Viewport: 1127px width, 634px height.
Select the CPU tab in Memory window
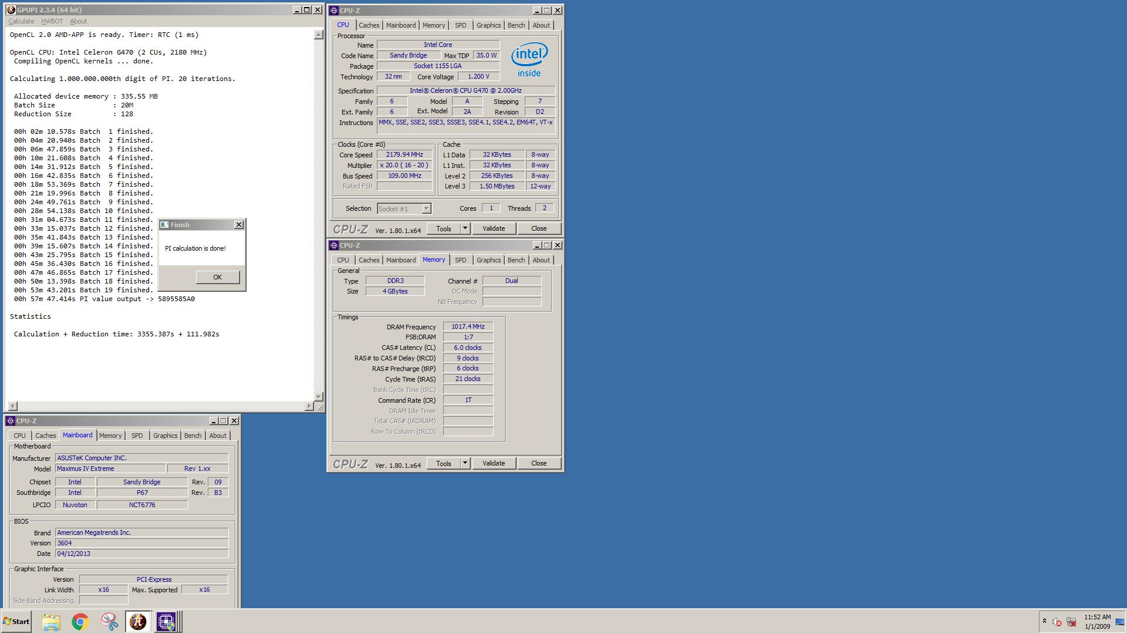[x=343, y=260]
